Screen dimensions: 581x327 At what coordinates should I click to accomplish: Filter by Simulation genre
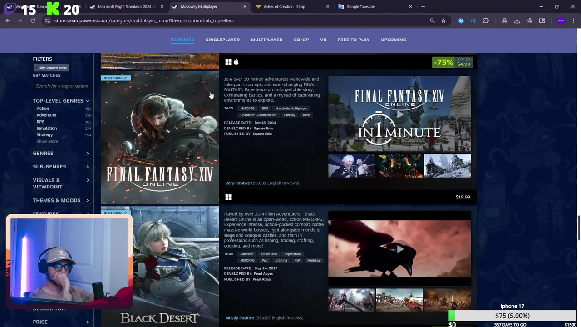47,128
